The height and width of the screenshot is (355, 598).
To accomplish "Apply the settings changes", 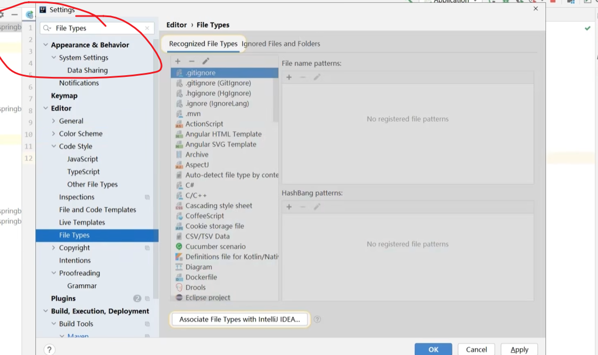I will [519, 349].
